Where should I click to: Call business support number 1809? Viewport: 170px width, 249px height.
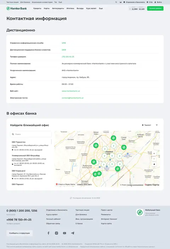pos(64,50)
